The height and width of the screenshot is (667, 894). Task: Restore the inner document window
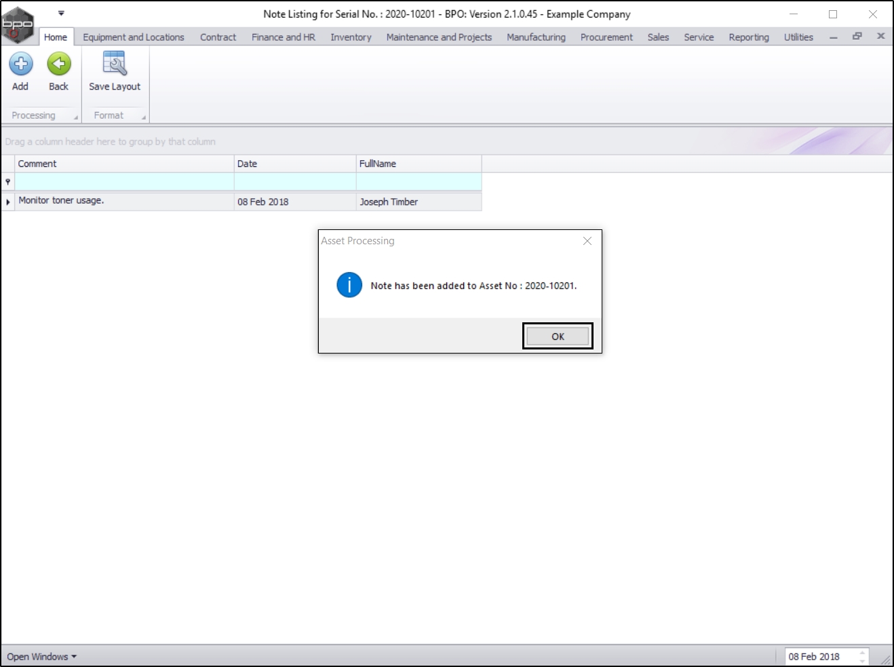click(x=857, y=37)
